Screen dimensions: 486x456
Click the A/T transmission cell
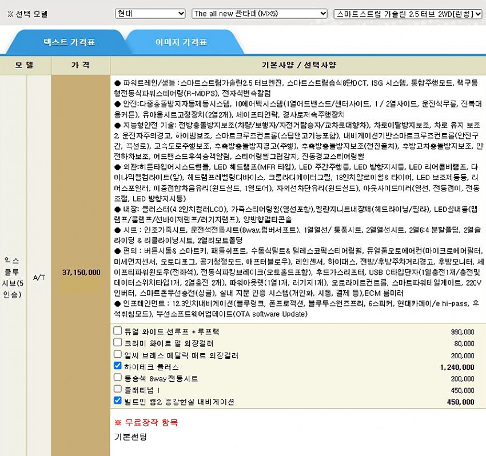point(39,277)
